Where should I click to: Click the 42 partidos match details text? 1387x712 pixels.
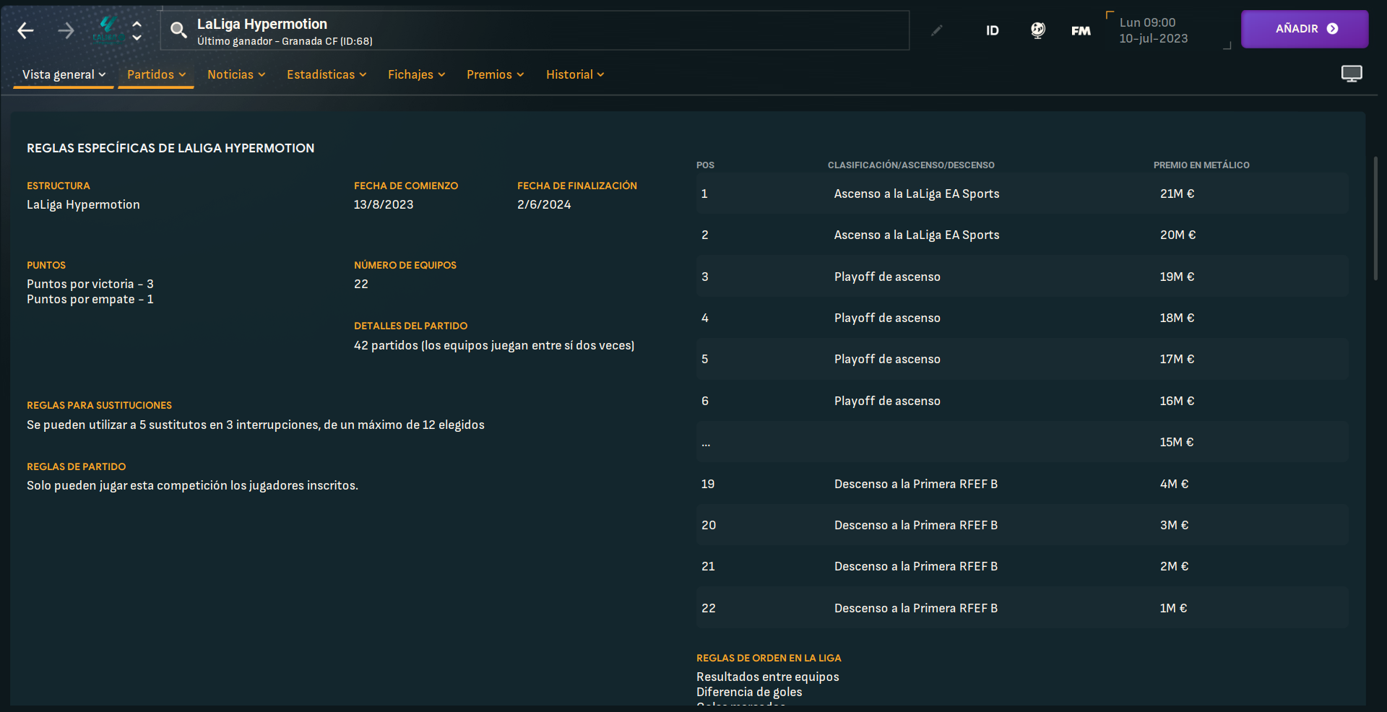coord(494,345)
